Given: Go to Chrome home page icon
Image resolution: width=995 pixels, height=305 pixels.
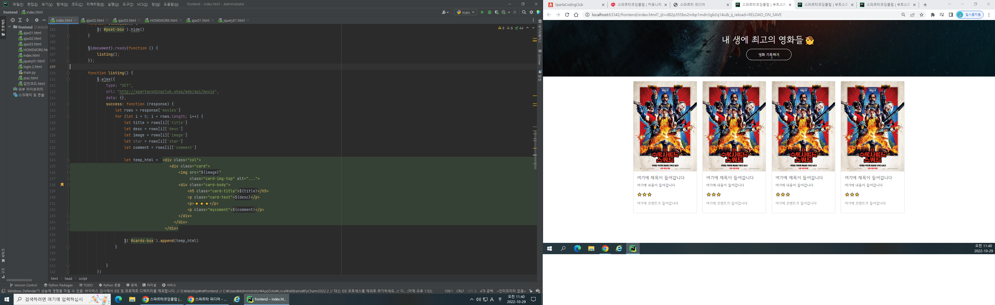Looking at the screenshot, I should click(576, 15).
